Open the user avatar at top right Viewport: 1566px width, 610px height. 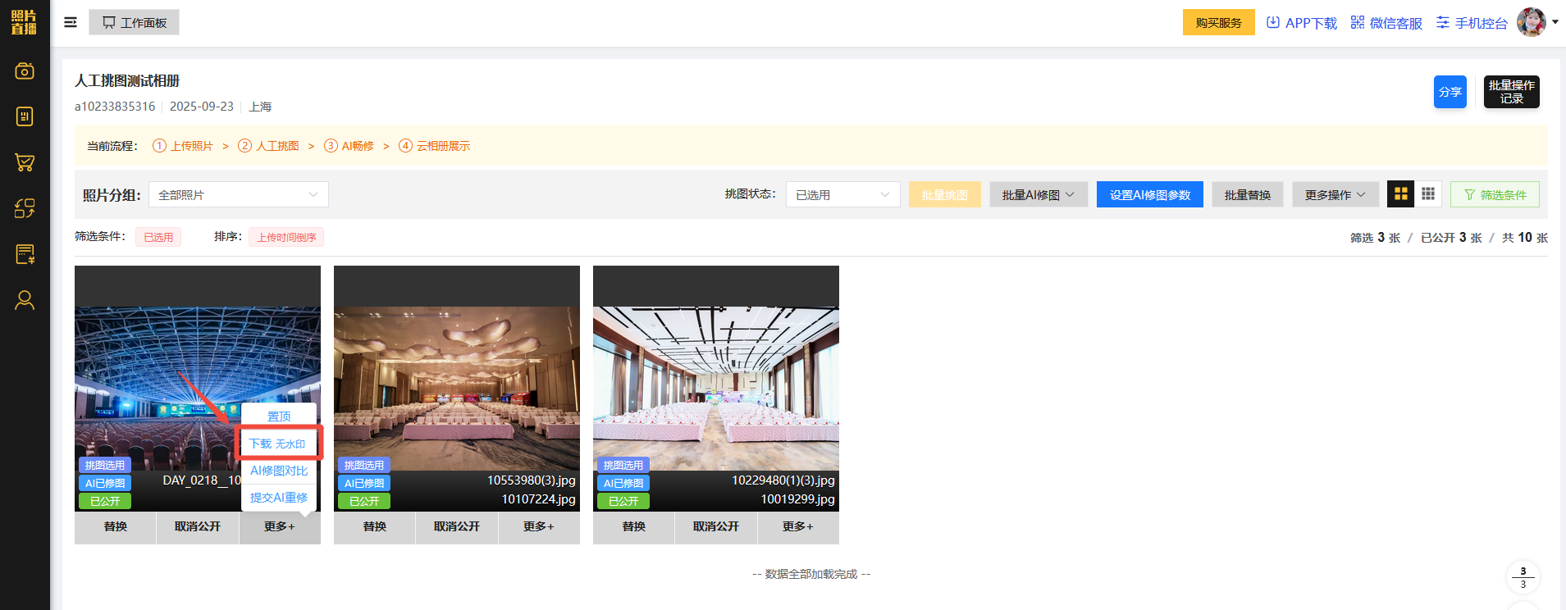1531,22
